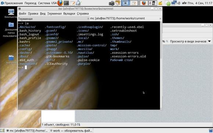Screen dimensions: 213x133
Task: Click the USA keyboard layout indicator
Action: [54, 3]
